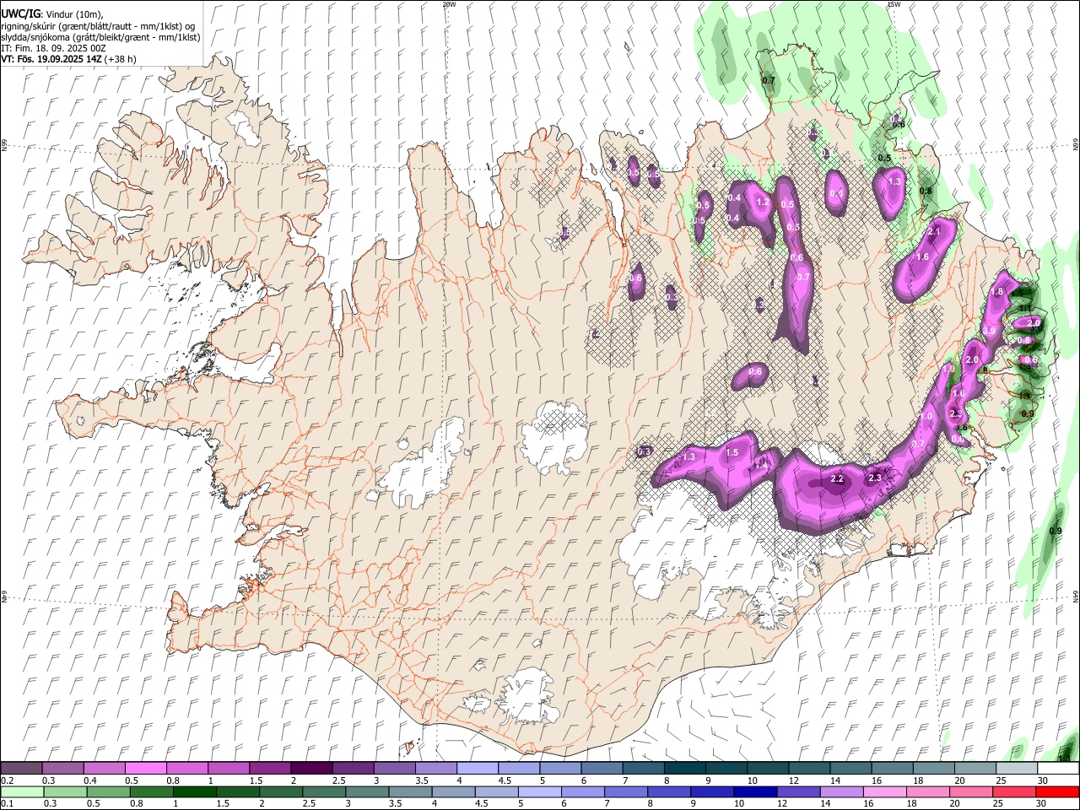Click the bright red rain legend swatch labeled 30
The height and width of the screenshot is (810, 1080).
1056,791
